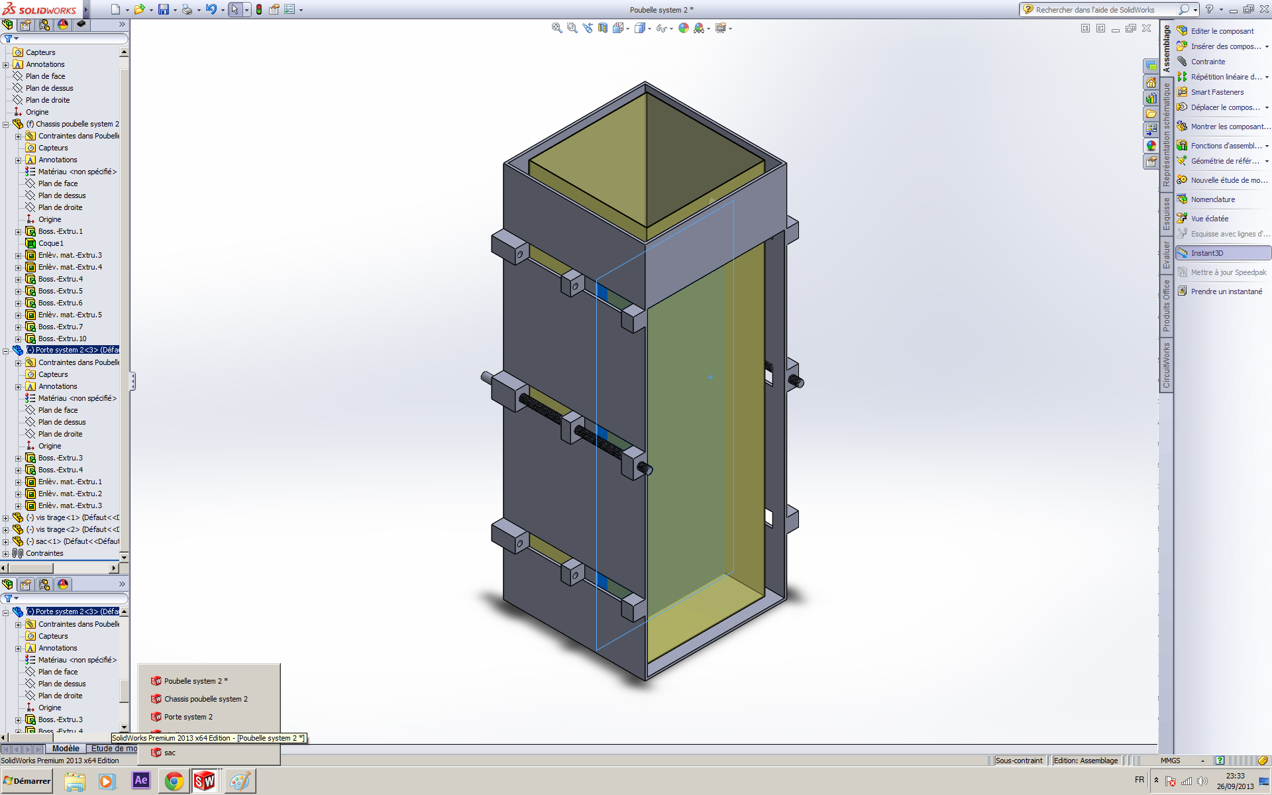Select Modèle bottom tab
Viewport: 1272px width, 795px height.
pyautogui.click(x=66, y=749)
